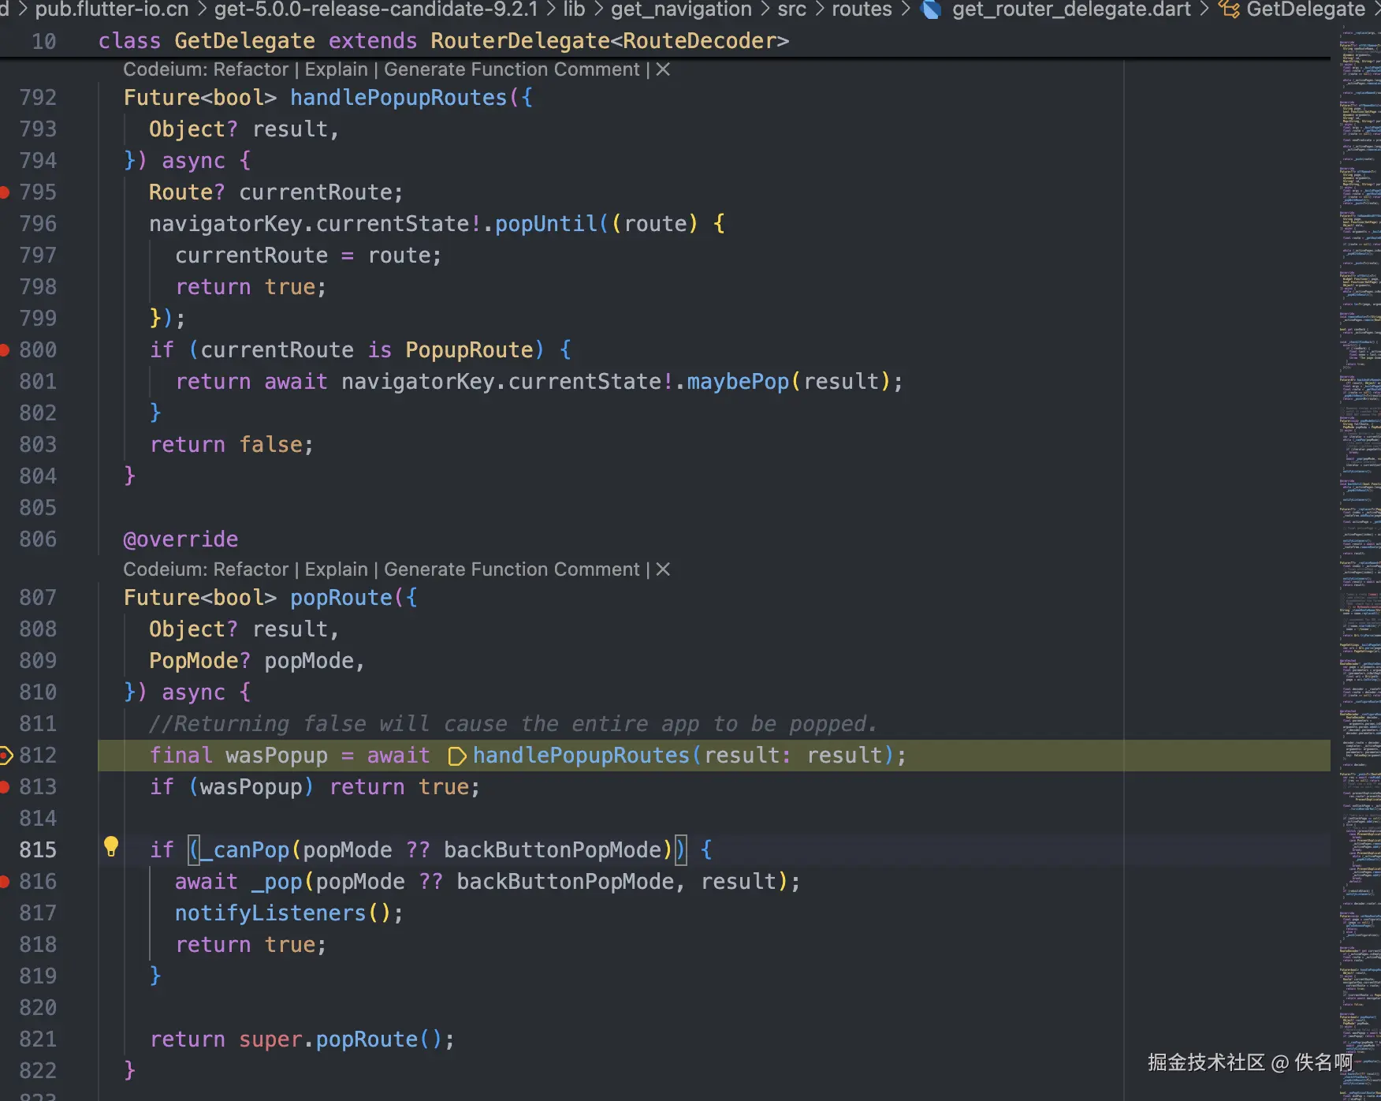1381x1101 pixels.
Task: Open the src breadcrumb folder
Action: coord(791,9)
